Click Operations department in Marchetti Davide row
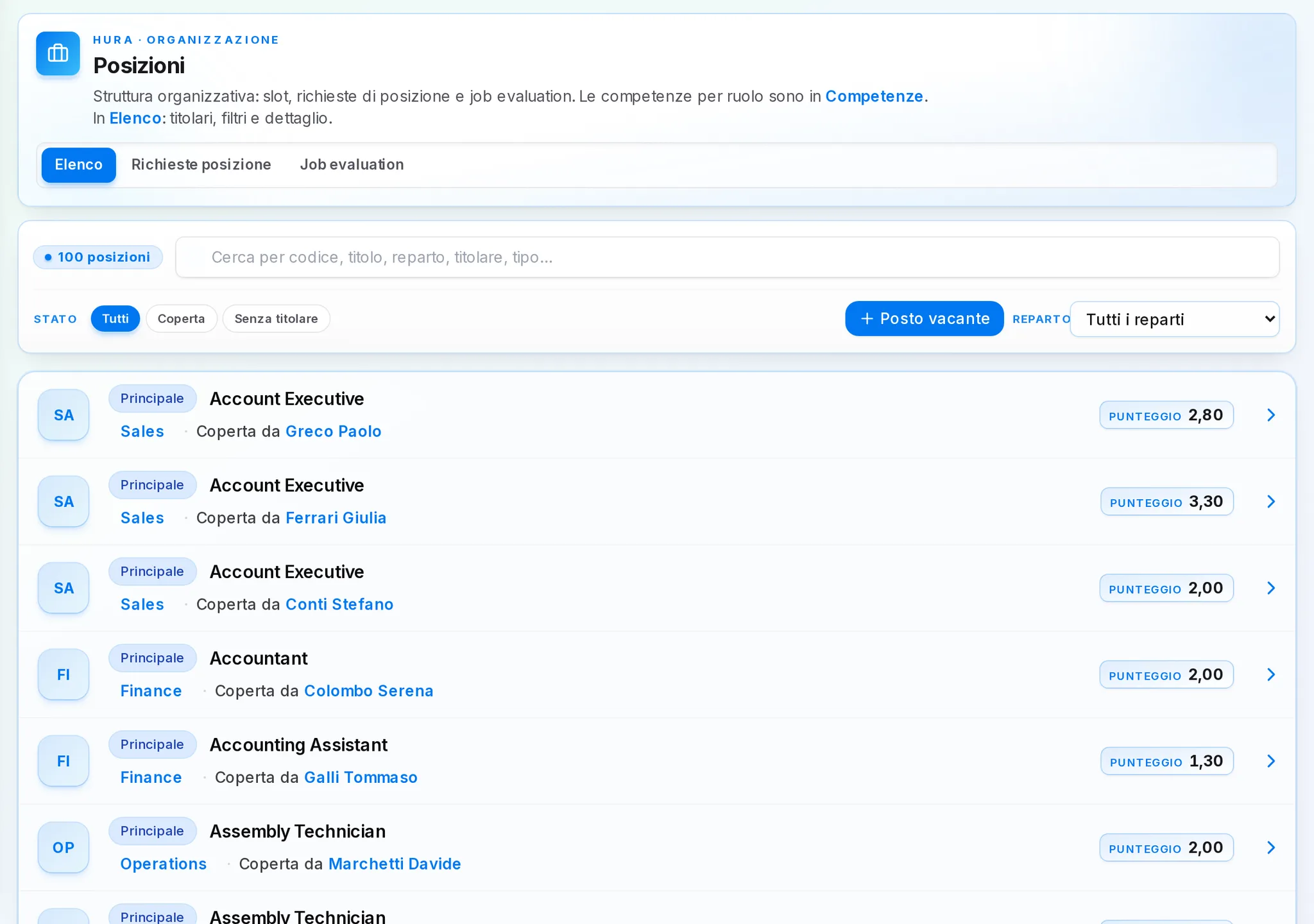 point(164,864)
